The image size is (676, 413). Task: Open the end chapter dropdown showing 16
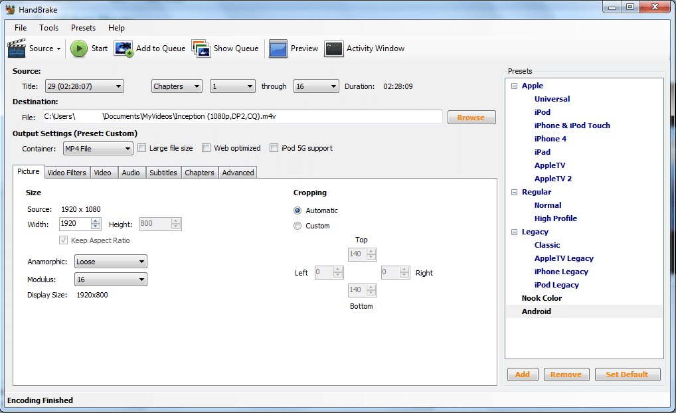pos(316,86)
